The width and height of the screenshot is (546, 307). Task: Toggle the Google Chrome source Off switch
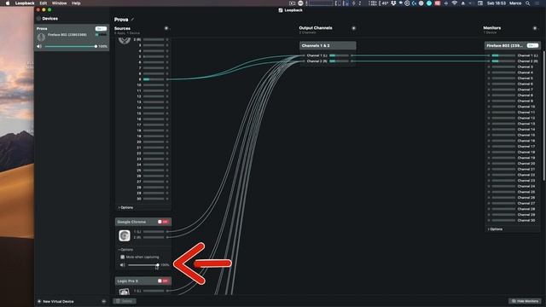click(163, 222)
